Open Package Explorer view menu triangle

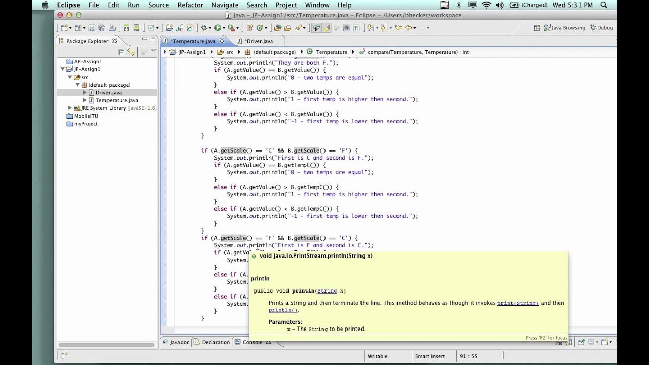(153, 51)
